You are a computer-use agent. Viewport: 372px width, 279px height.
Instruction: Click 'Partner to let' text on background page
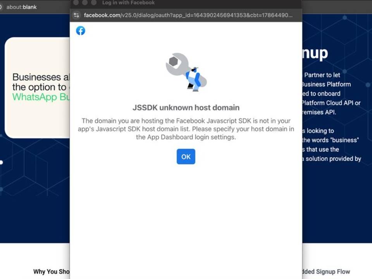322,75
